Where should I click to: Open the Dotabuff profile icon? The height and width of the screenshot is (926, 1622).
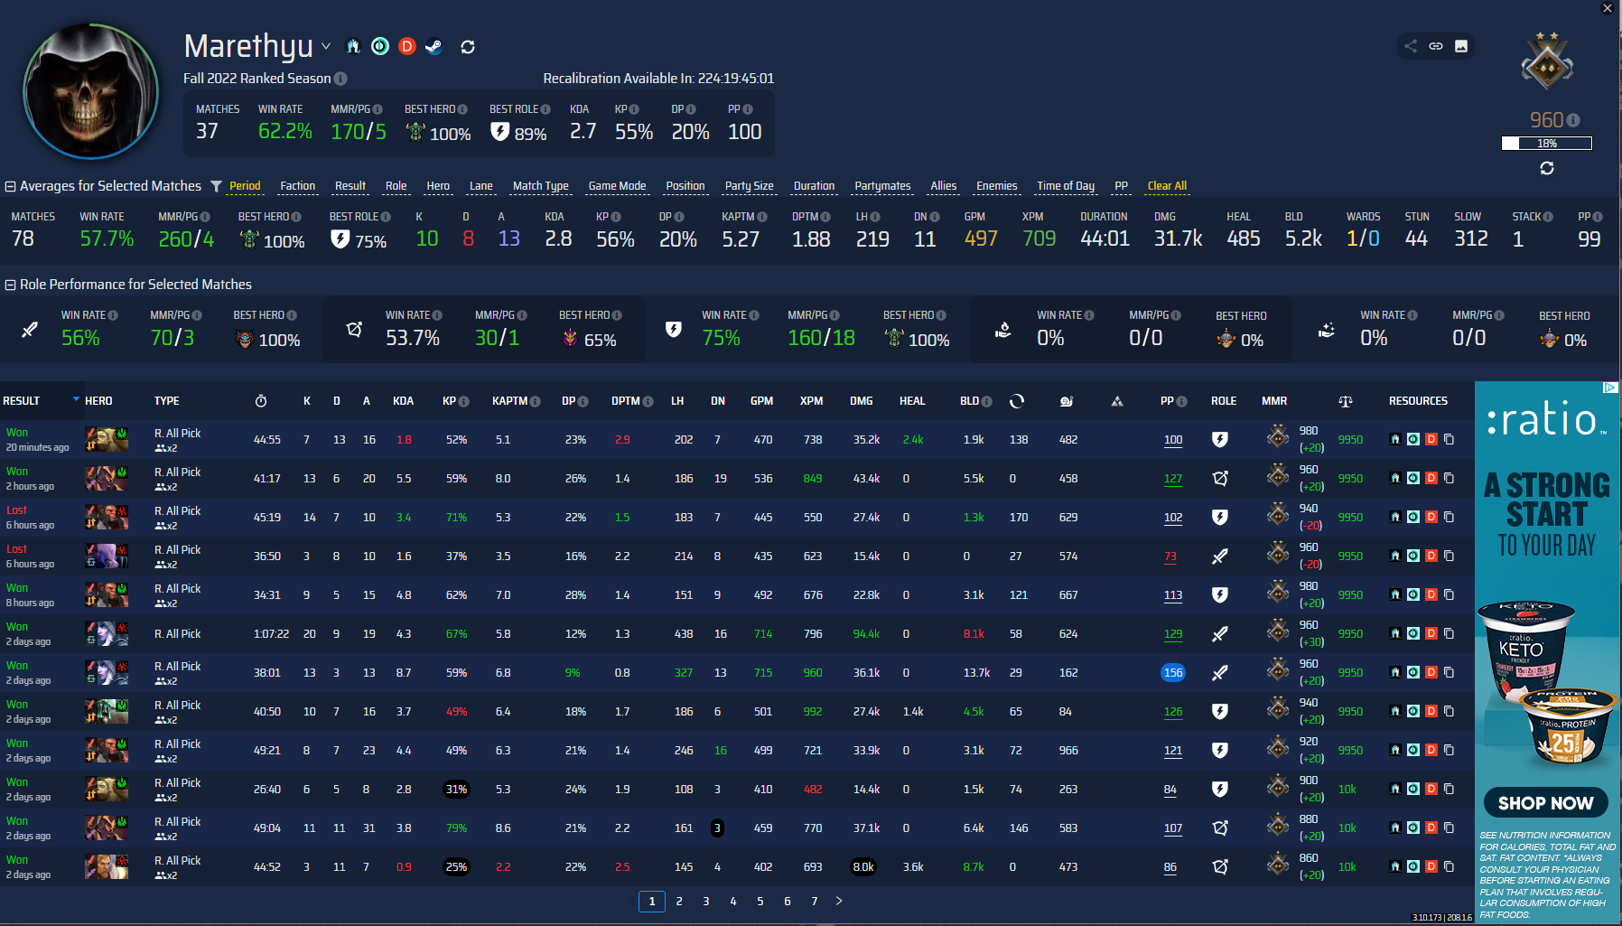pyautogui.click(x=407, y=46)
